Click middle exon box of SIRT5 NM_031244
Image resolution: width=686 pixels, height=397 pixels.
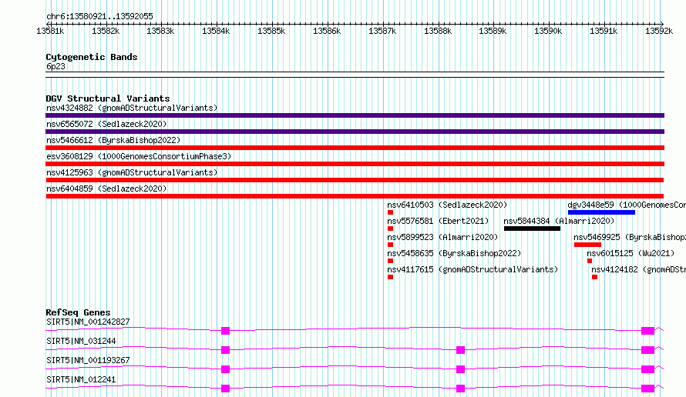[460, 350]
